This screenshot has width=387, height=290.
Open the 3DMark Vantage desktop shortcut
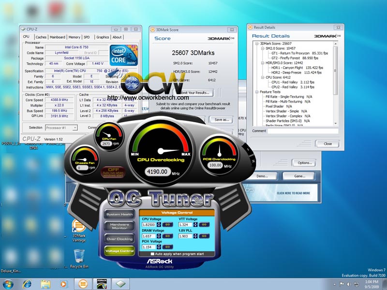[79, 231]
